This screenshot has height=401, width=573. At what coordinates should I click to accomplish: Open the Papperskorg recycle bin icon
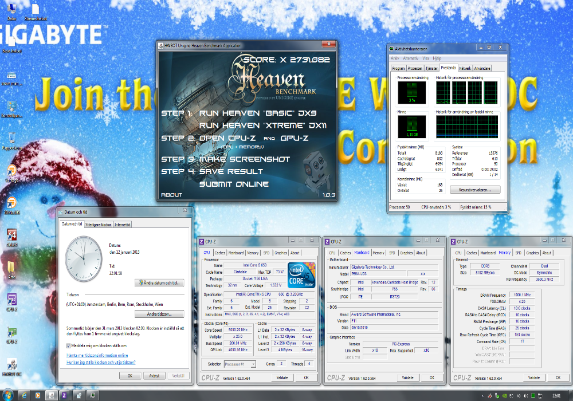(11, 141)
